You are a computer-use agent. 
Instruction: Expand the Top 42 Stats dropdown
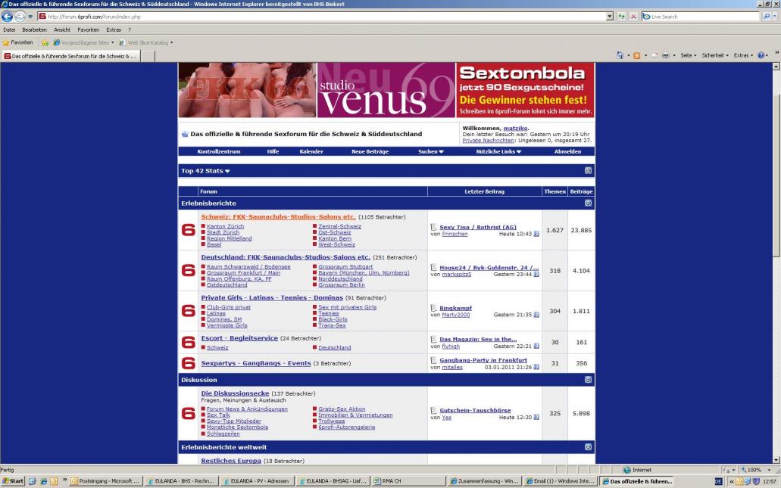click(x=205, y=171)
